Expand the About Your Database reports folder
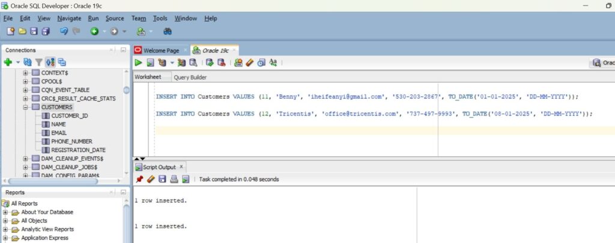615x243 pixels. pos(6,212)
